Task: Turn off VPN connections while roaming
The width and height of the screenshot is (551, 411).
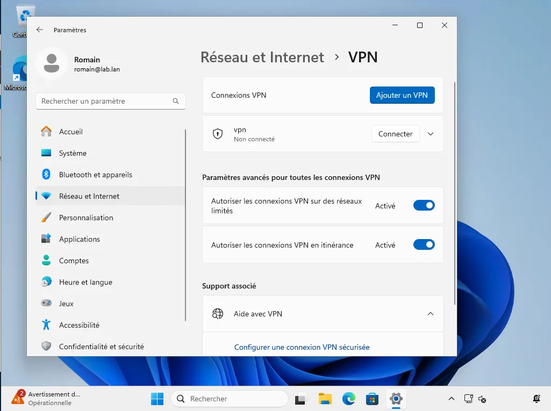Action: point(424,244)
